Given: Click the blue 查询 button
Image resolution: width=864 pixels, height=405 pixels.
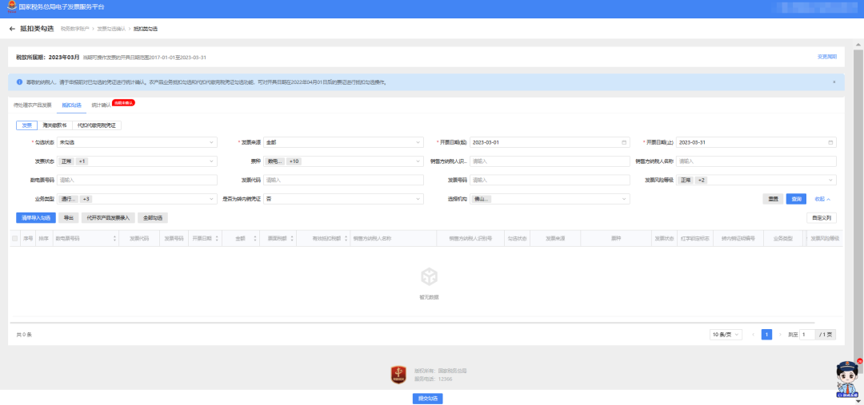Looking at the screenshot, I should point(795,199).
